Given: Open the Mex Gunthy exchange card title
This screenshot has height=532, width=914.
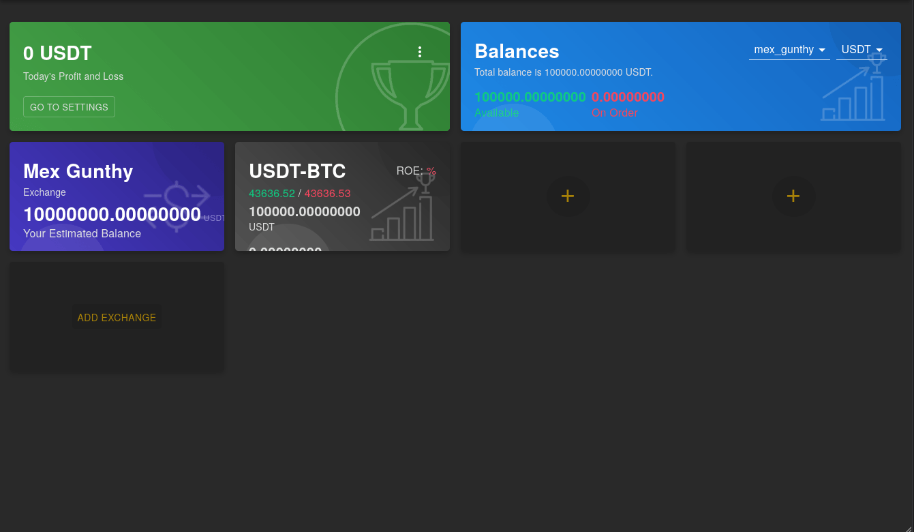Looking at the screenshot, I should pos(78,171).
